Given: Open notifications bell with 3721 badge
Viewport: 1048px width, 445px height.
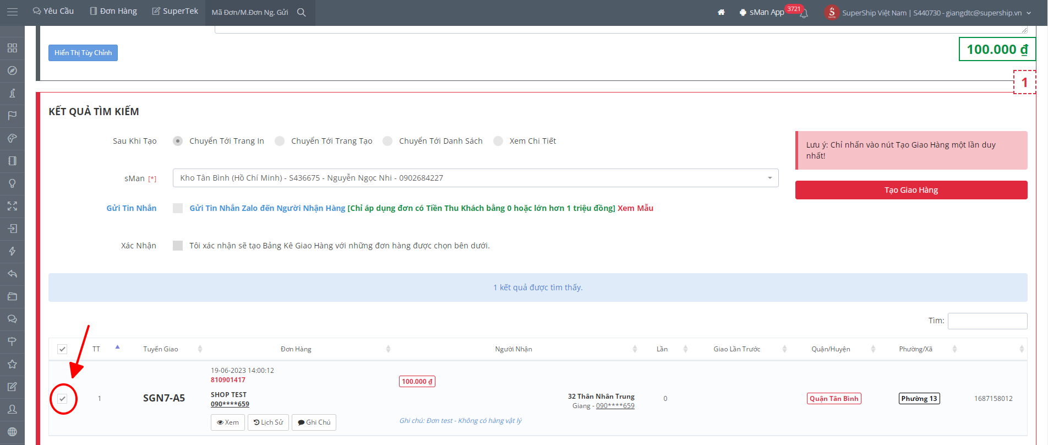Looking at the screenshot, I should [x=804, y=13].
